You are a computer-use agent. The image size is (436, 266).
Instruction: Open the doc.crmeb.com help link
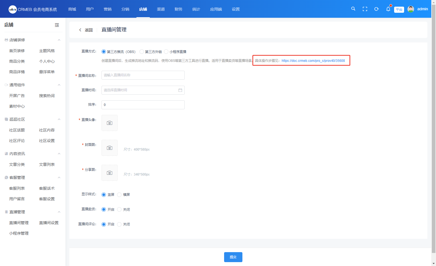tap(313, 61)
